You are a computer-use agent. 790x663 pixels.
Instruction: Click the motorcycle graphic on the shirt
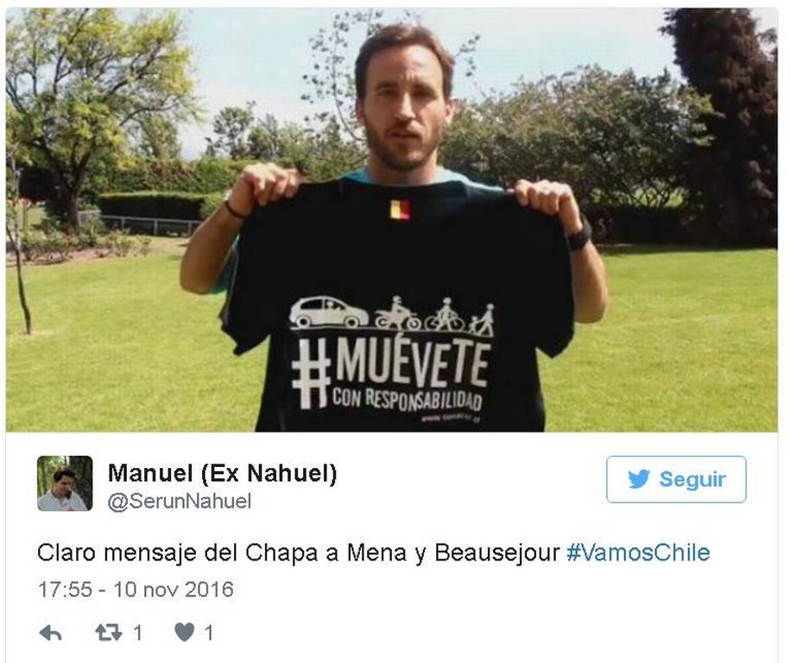[397, 314]
